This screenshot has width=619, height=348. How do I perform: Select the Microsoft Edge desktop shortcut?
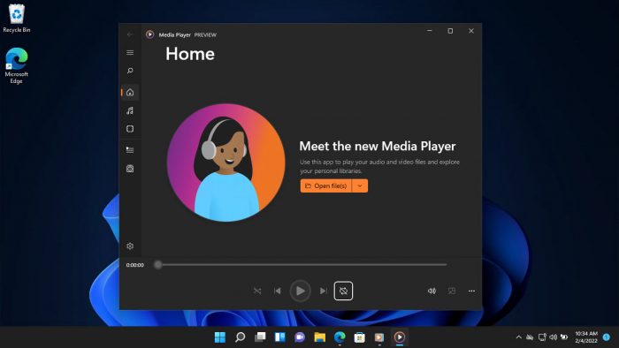17,65
